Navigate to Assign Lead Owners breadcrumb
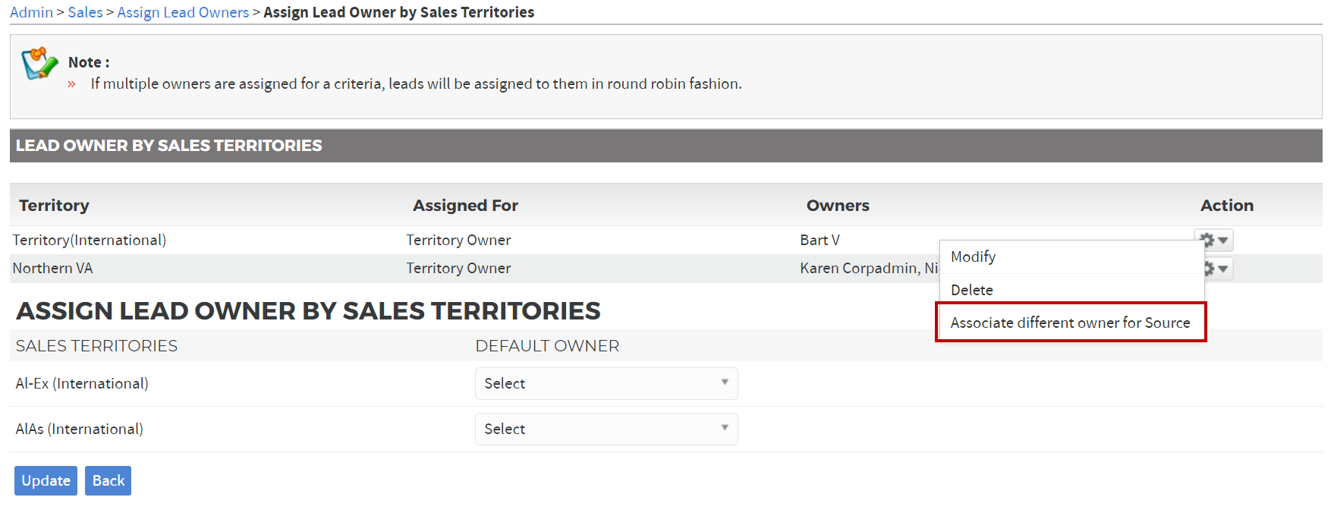The height and width of the screenshot is (513, 1334). [183, 12]
